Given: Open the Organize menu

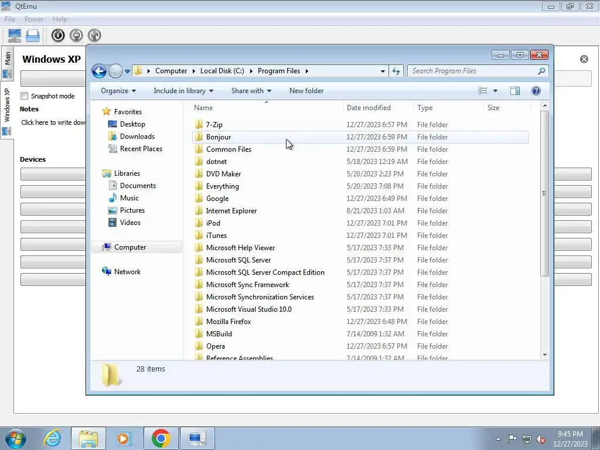Looking at the screenshot, I should [118, 91].
